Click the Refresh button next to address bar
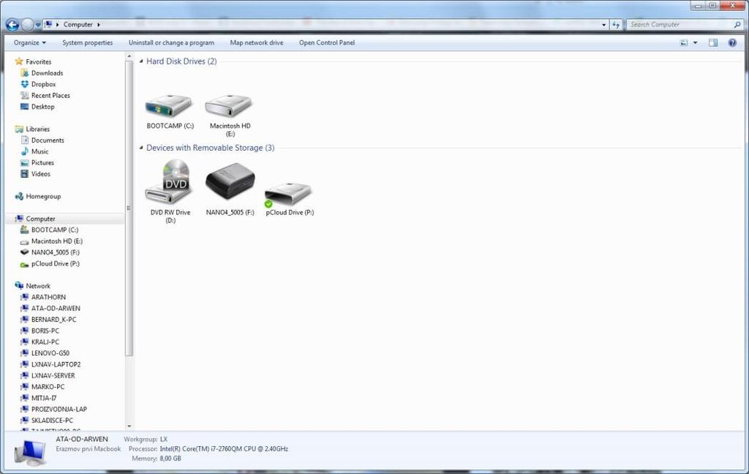 click(x=616, y=24)
